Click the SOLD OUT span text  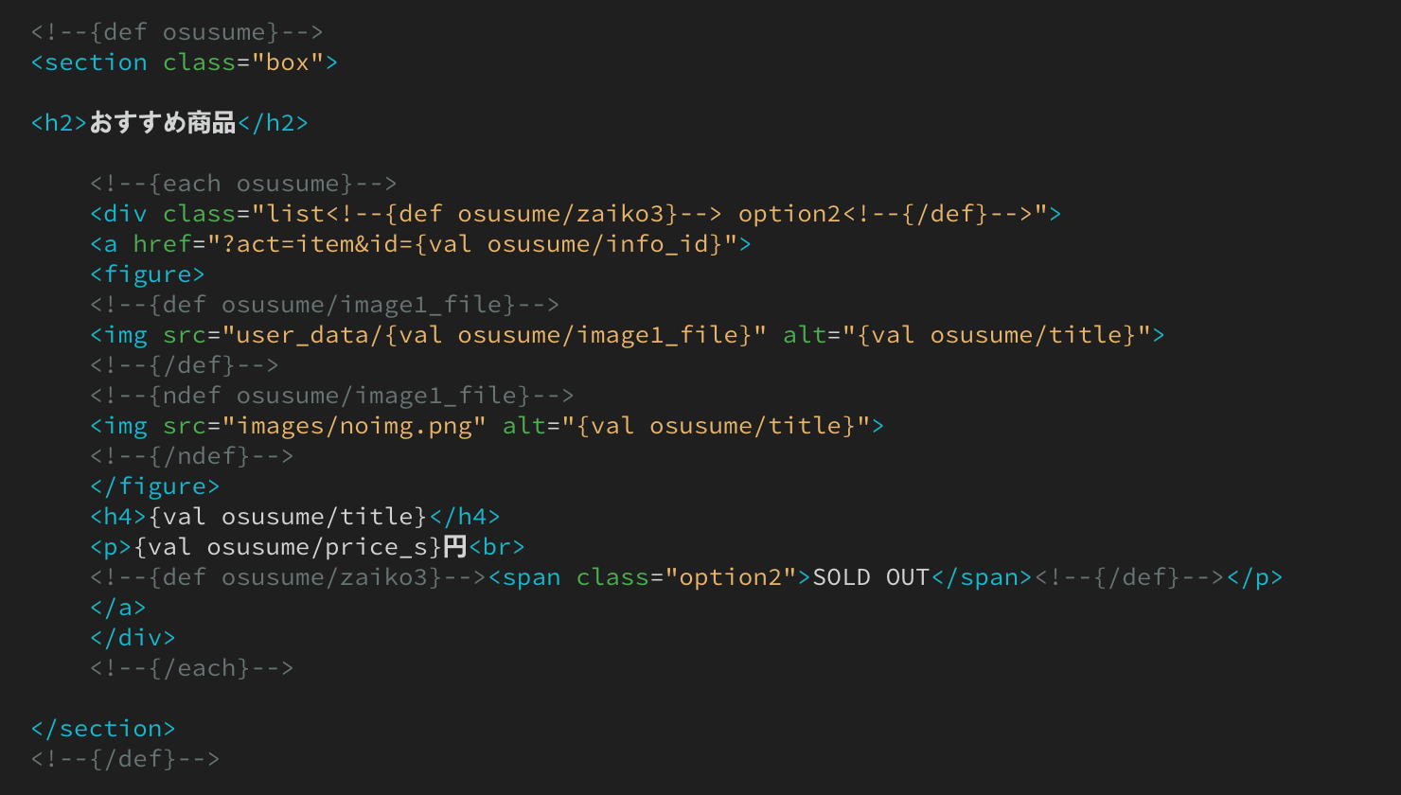(871, 577)
